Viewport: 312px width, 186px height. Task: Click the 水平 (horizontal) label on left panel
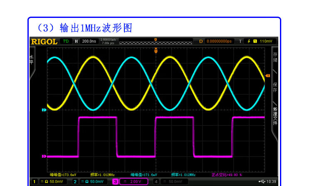(31, 60)
